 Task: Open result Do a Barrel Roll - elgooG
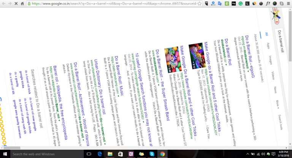(x=250, y=56)
